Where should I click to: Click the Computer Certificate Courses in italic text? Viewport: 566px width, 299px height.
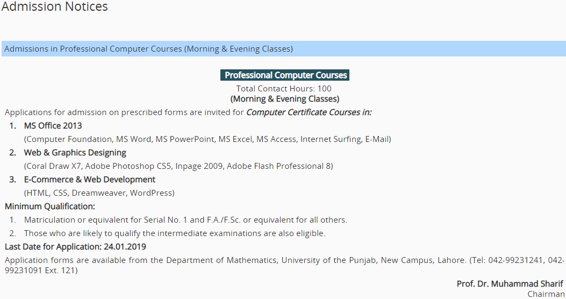(x=309, y=112)
